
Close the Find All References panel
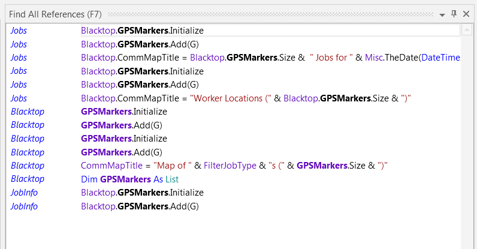(x=466, y=14)
